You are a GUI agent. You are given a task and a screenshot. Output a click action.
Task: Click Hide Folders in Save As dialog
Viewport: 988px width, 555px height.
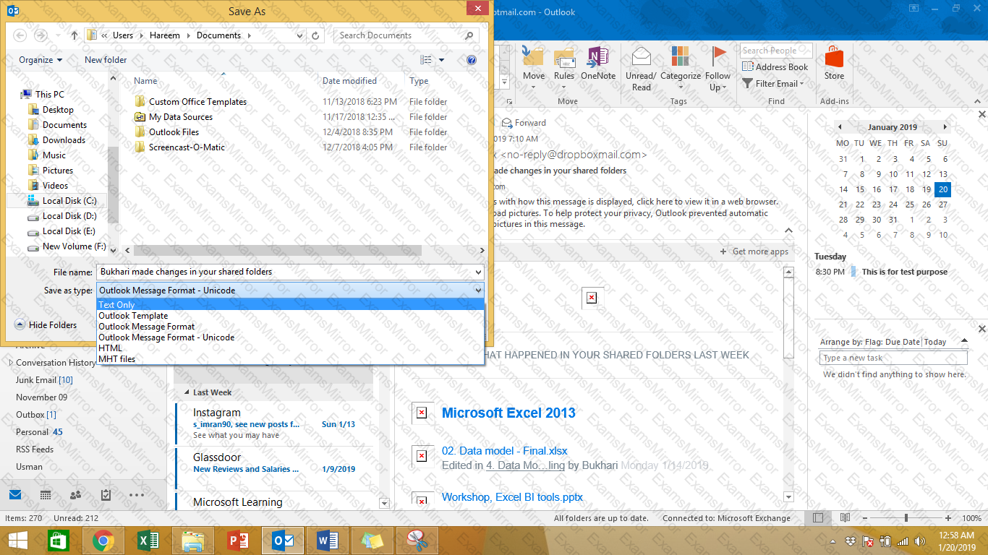[x=46, y=325]
